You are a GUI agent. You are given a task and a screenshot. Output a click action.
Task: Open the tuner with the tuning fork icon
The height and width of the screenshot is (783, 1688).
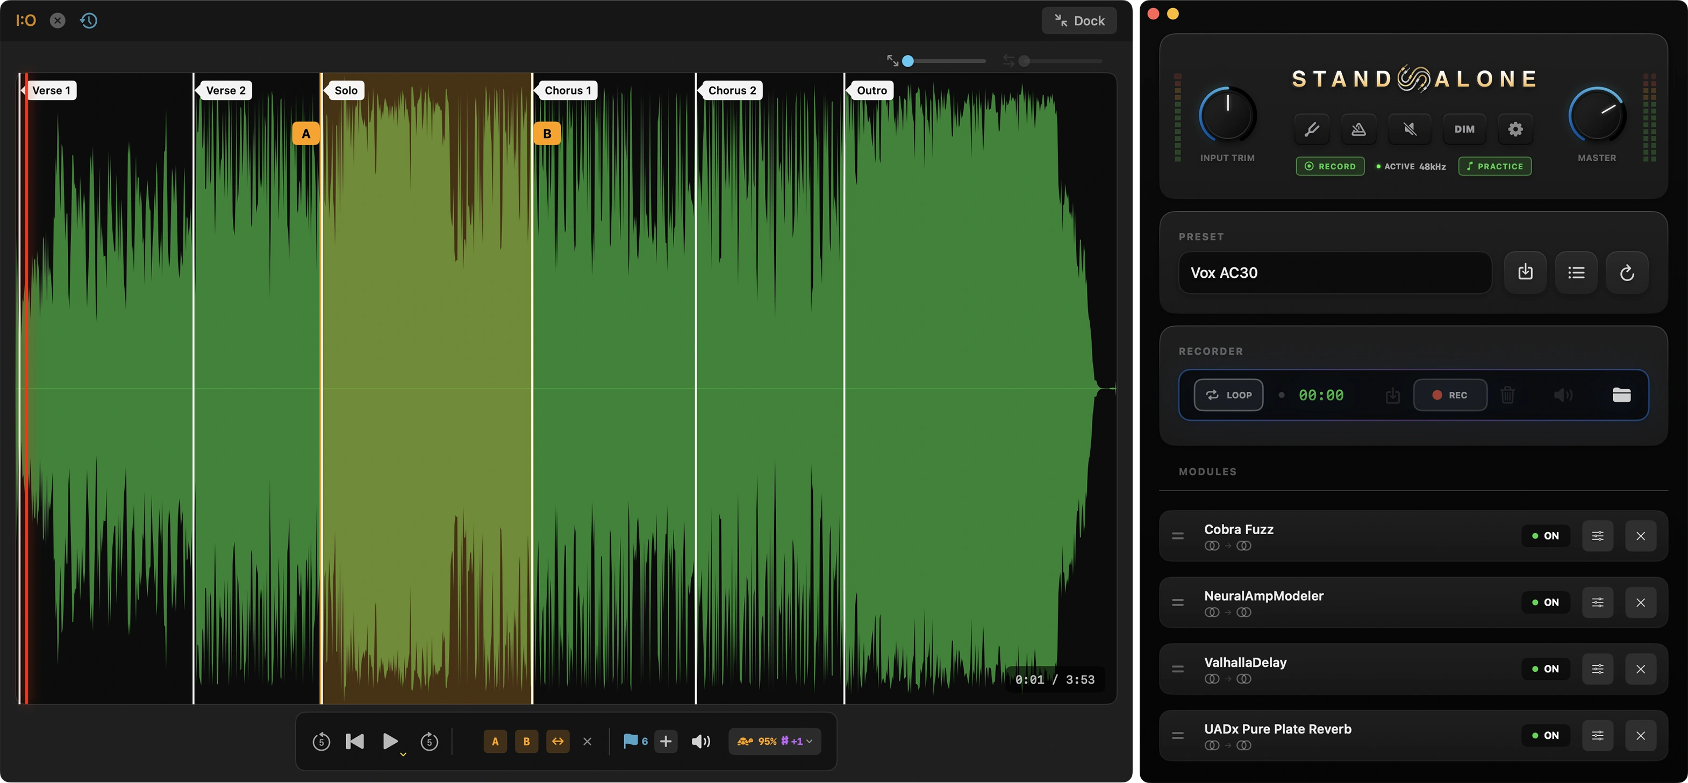pyautogui.click(x=1312, y=129)
